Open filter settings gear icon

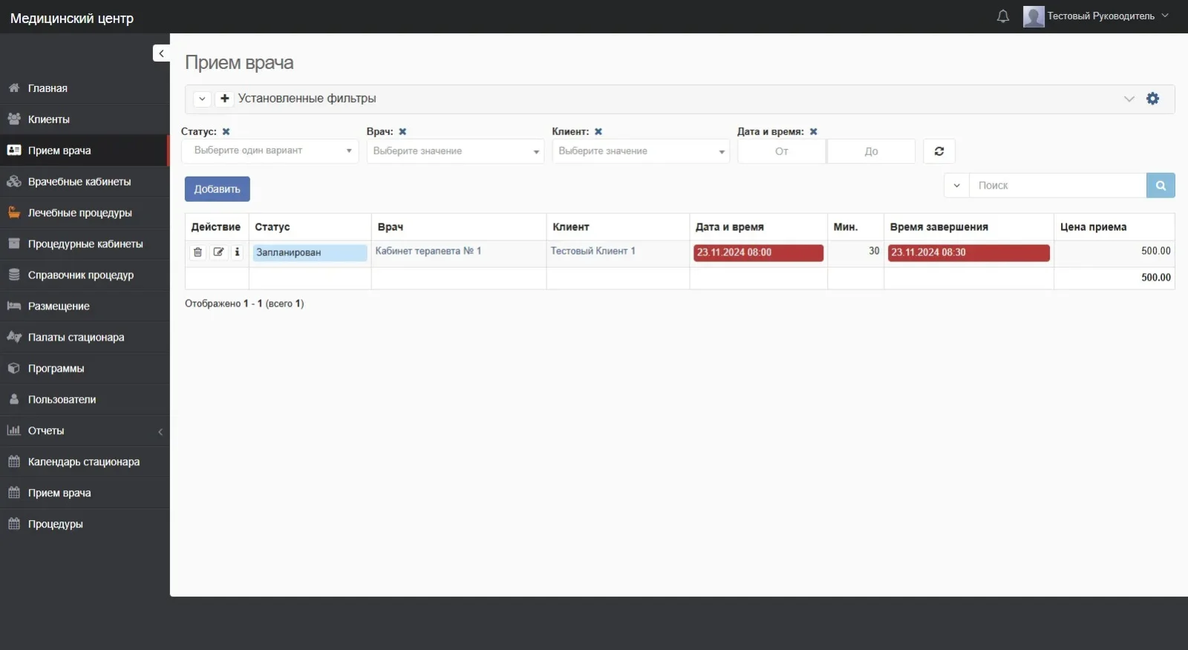pyautogui.click(x=1152, y=99)
